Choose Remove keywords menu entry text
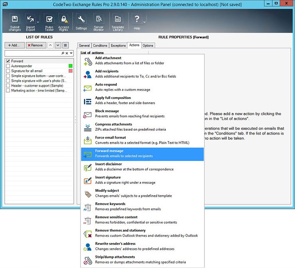Screen dimensions: 295x269 110,204
